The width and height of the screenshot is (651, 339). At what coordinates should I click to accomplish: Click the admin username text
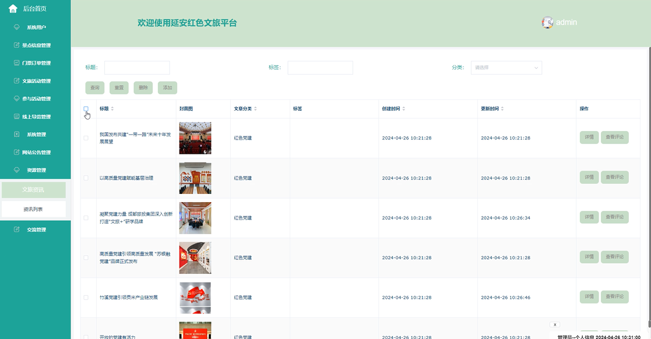pyautogui.click(x=566, y=22)
